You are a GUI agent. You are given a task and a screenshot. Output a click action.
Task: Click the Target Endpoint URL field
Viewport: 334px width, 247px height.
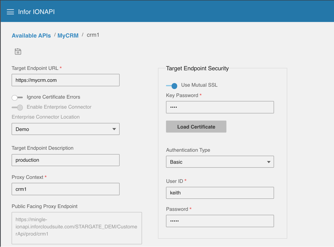pos(65,80)
